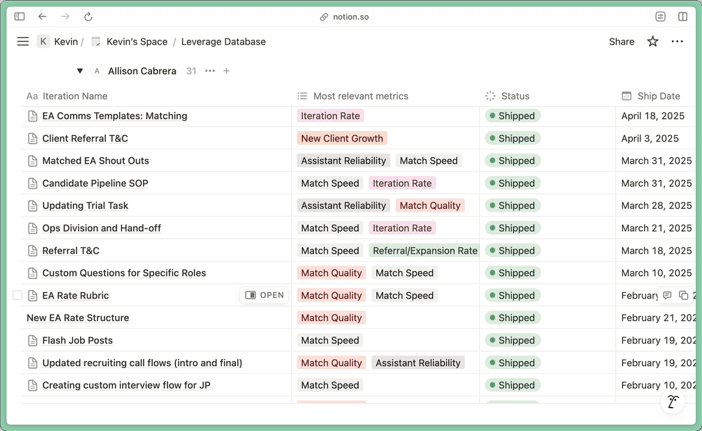Click the browser back arrow

42,17
